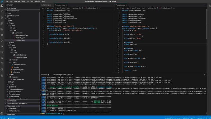211x119 pixels.
Task: Click the split terminal panel icon
Action: click(205, 75)
